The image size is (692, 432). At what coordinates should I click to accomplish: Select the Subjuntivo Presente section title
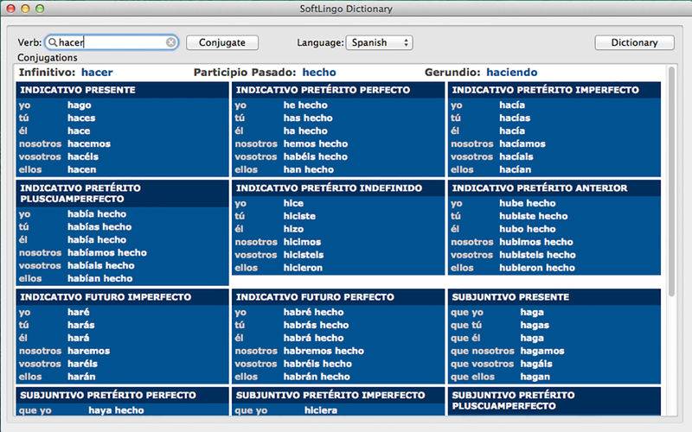510,296
